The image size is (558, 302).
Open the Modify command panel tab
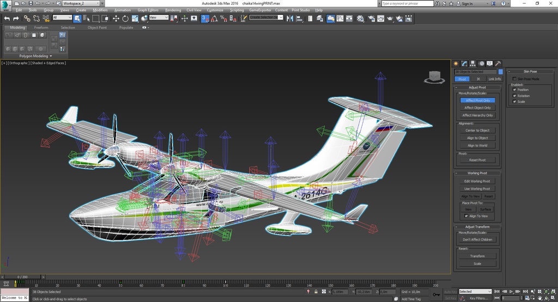[464, 64]
